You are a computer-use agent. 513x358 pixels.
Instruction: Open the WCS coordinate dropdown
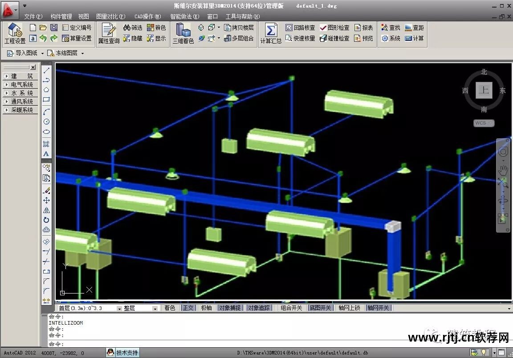[484, 123]
